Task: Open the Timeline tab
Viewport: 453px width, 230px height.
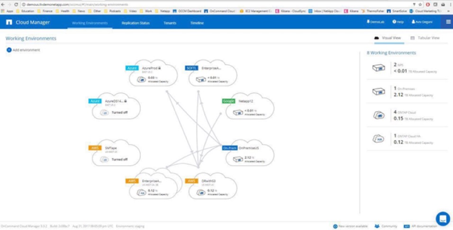Action: (197, 23)
